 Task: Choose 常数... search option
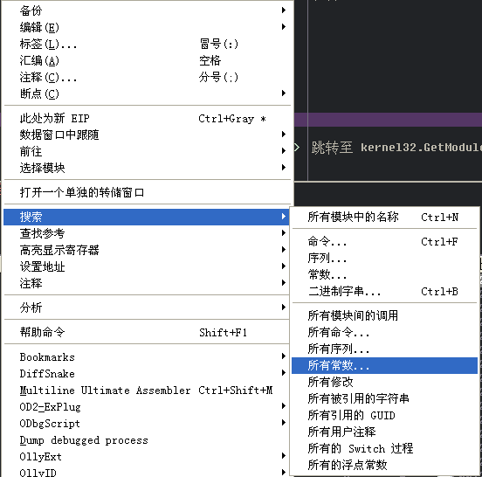(x=384, y=274)
